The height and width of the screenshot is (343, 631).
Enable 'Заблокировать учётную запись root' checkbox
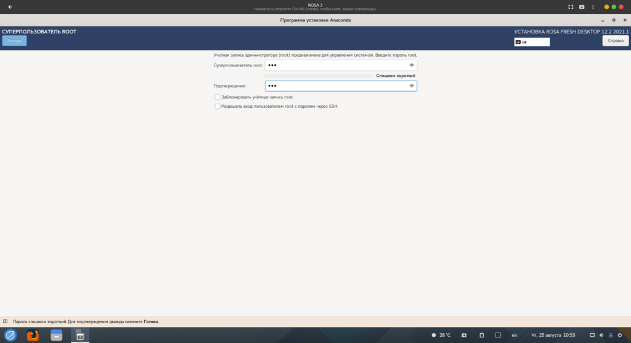[218, 97]
